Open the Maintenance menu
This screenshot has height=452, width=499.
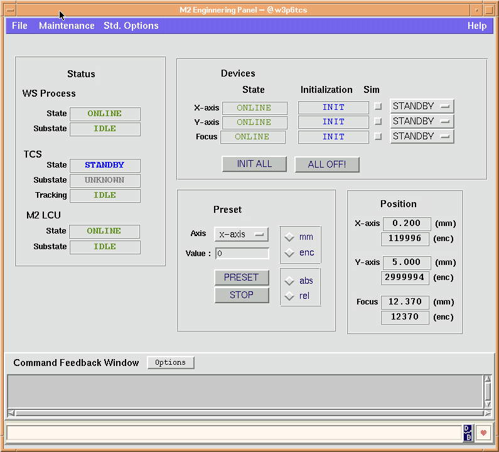click(x=67, y=26)
